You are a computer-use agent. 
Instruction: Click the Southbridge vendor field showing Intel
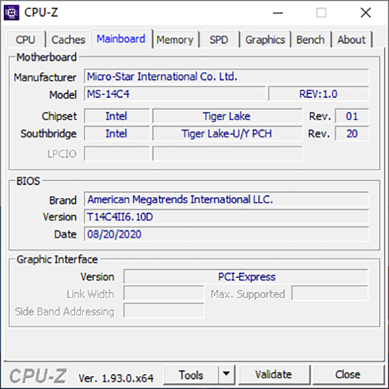(x=117, y=134)
